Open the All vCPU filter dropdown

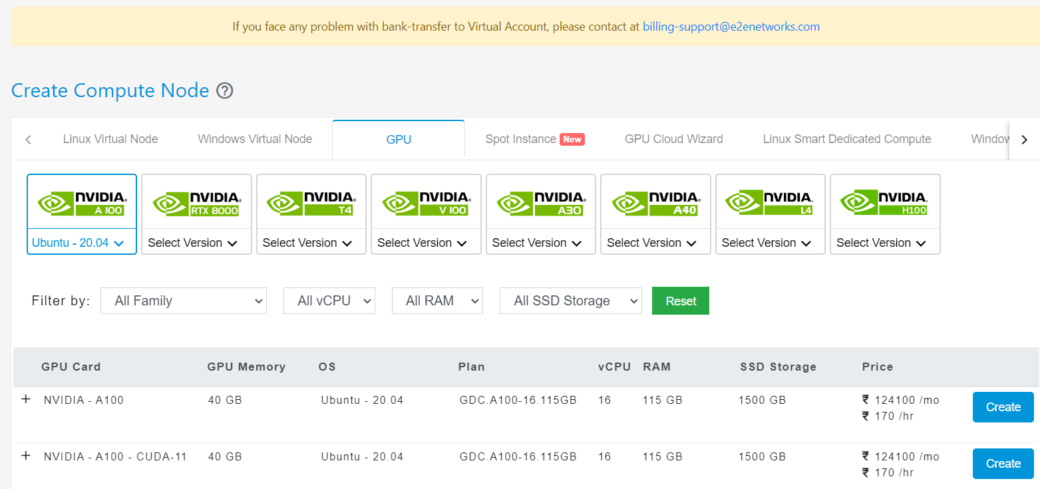point(329,301)
